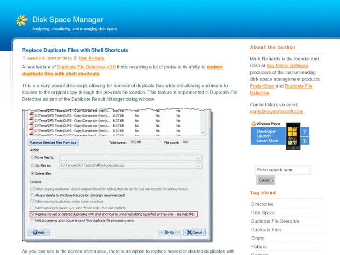Click the Move files to path field
This screenshot has width=340, height=255.
coord(128,158)
